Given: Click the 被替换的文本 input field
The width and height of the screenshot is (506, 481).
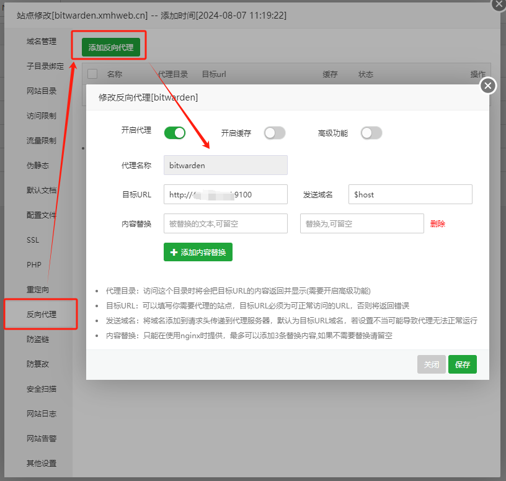Looking at the screenshot, I should click(226, 223).
